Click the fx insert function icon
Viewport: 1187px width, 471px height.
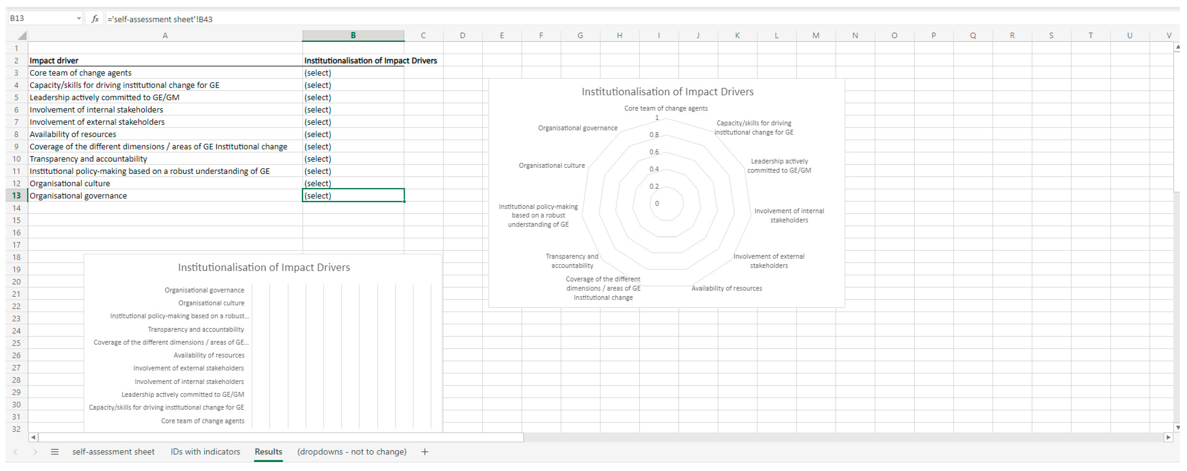coord(95,19)
